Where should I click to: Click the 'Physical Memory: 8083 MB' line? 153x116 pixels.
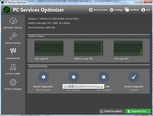point(41,28)
